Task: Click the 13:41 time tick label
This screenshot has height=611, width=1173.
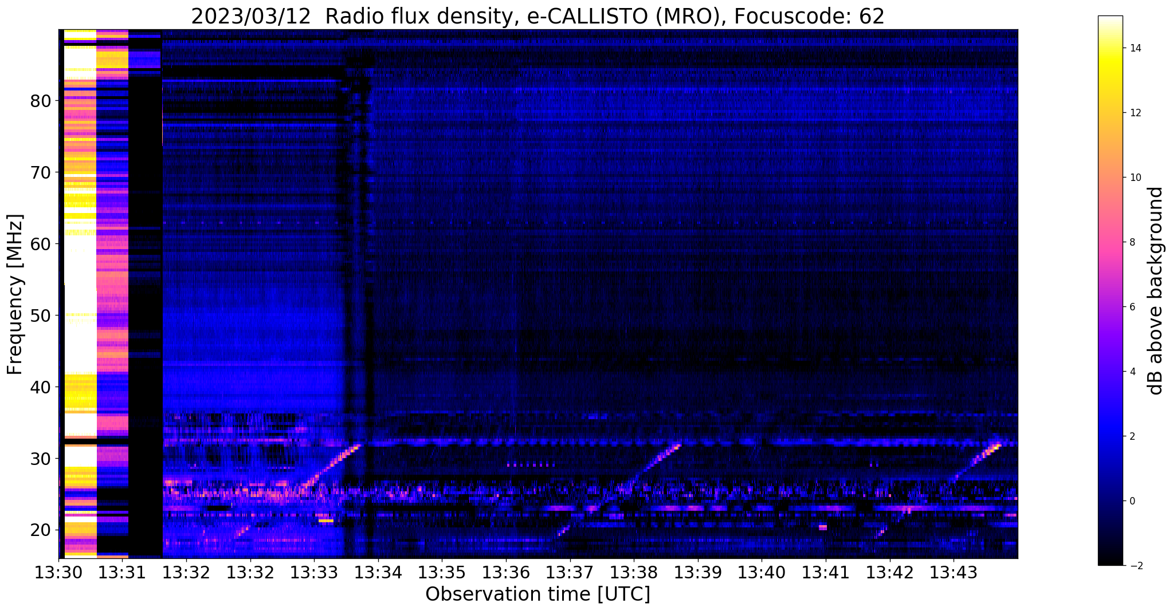Action: [826, 572]
